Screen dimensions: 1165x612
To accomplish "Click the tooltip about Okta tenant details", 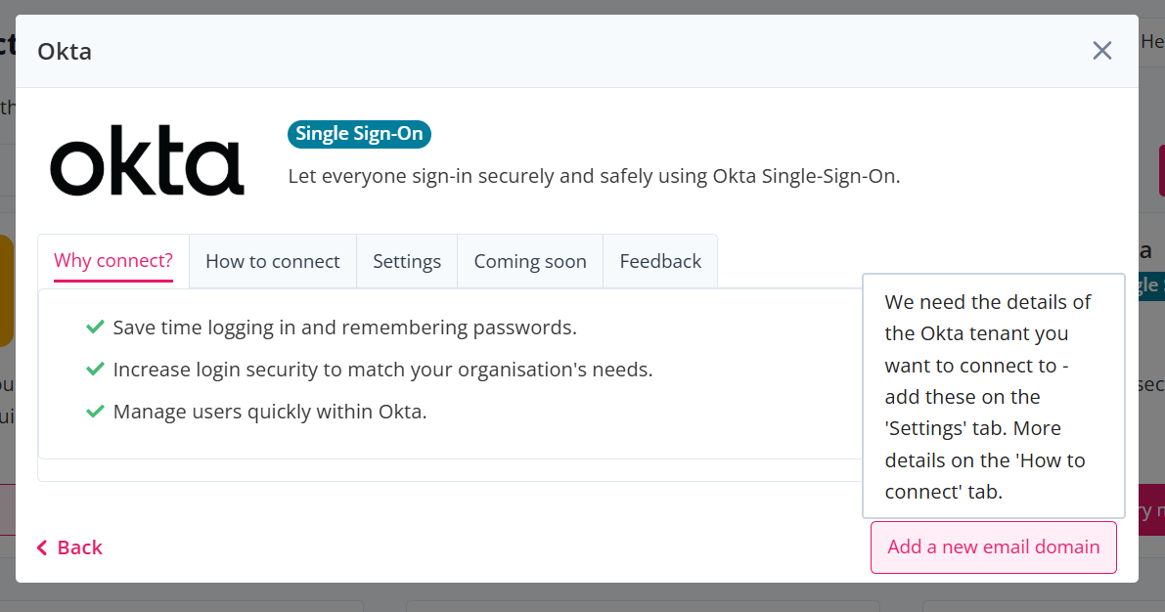I will point(994,396).
